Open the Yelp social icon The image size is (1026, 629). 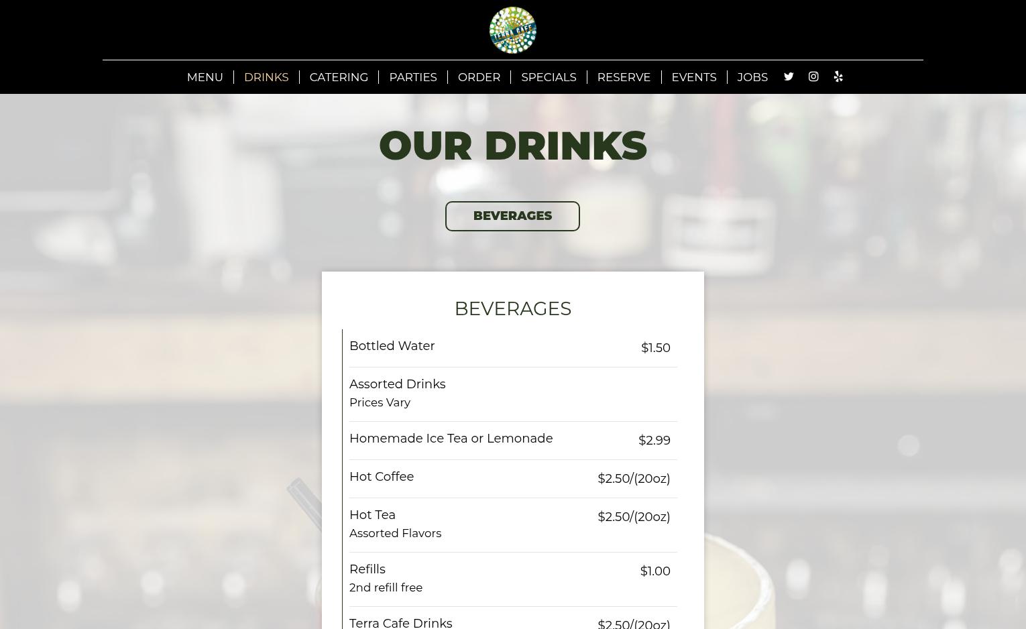(x=838, y=76)
